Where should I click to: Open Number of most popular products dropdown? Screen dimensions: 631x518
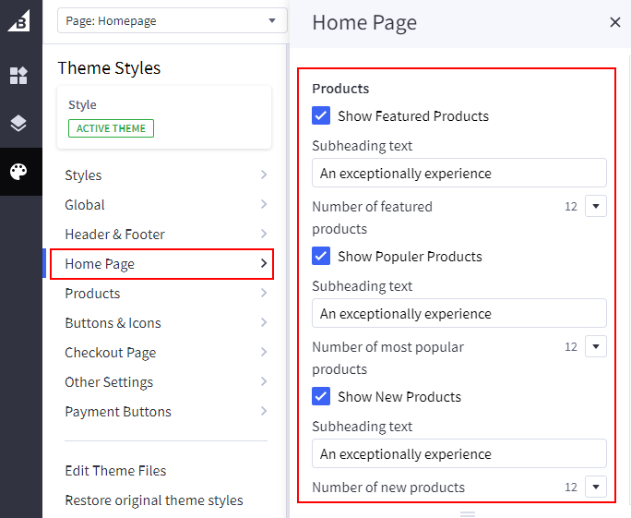(596, 347)
